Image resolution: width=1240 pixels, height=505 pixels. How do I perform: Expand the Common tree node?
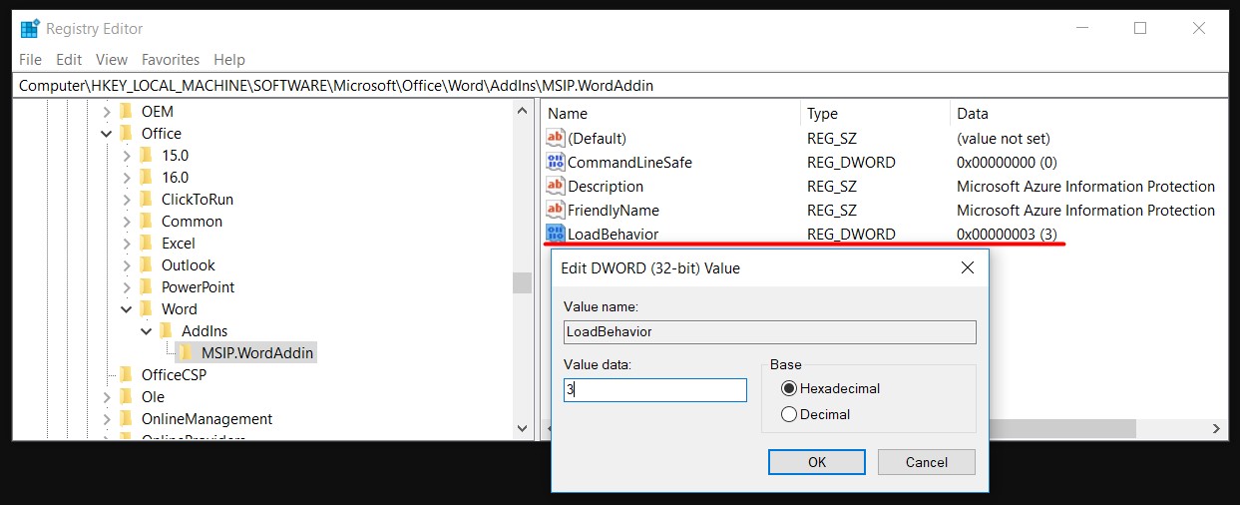[x=126, y=222]
